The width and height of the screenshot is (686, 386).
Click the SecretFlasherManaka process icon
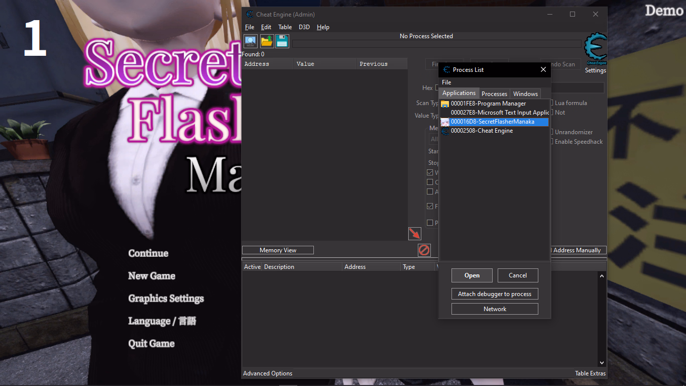coord(445,122)
